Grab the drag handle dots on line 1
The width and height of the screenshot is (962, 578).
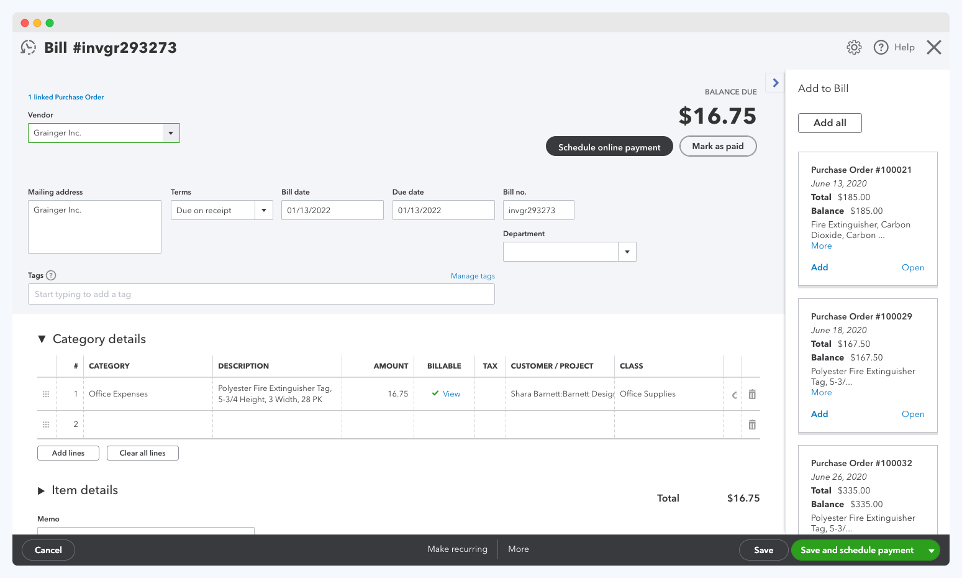tap(45, 394)
